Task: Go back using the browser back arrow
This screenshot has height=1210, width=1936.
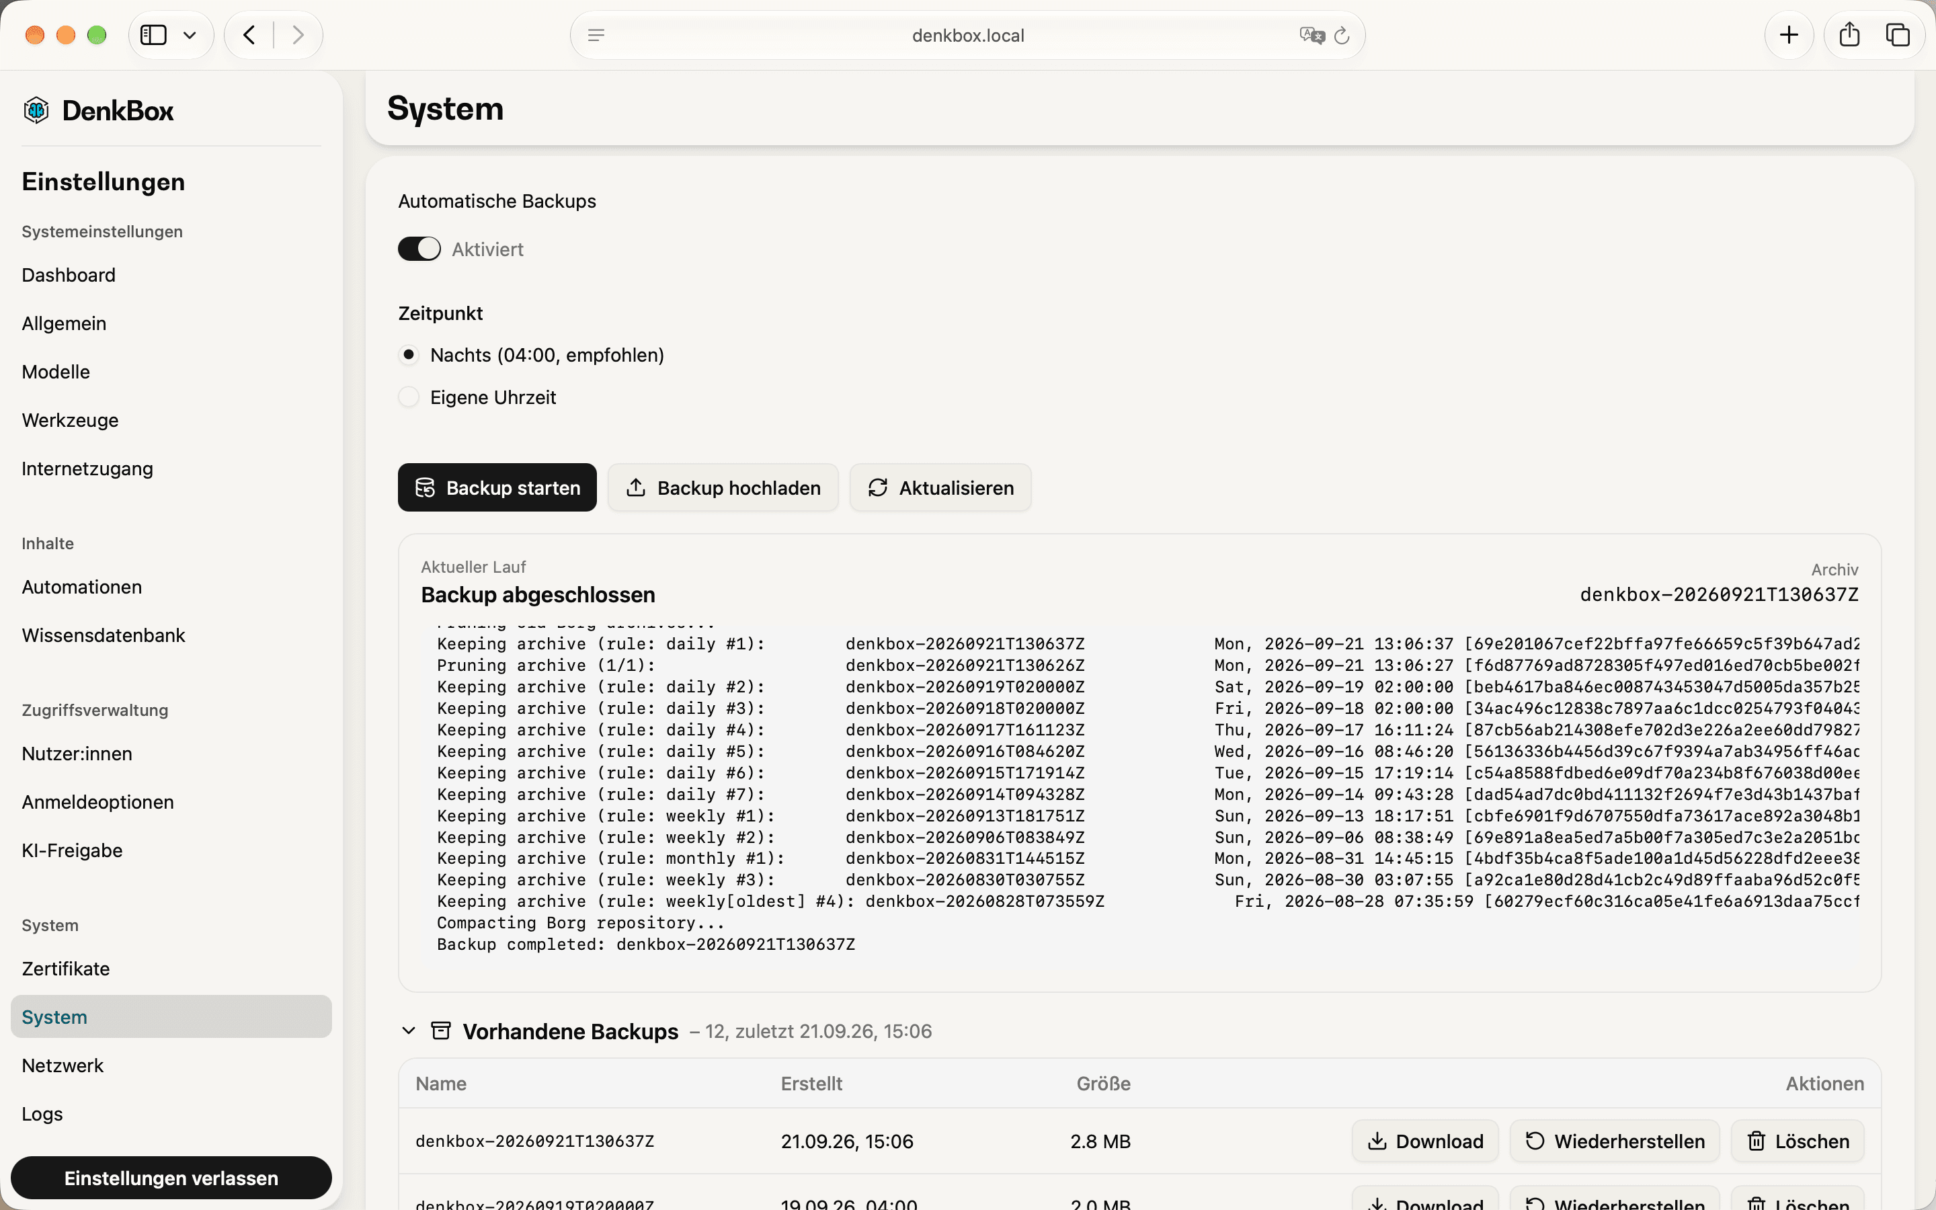Action: (249, 35)
